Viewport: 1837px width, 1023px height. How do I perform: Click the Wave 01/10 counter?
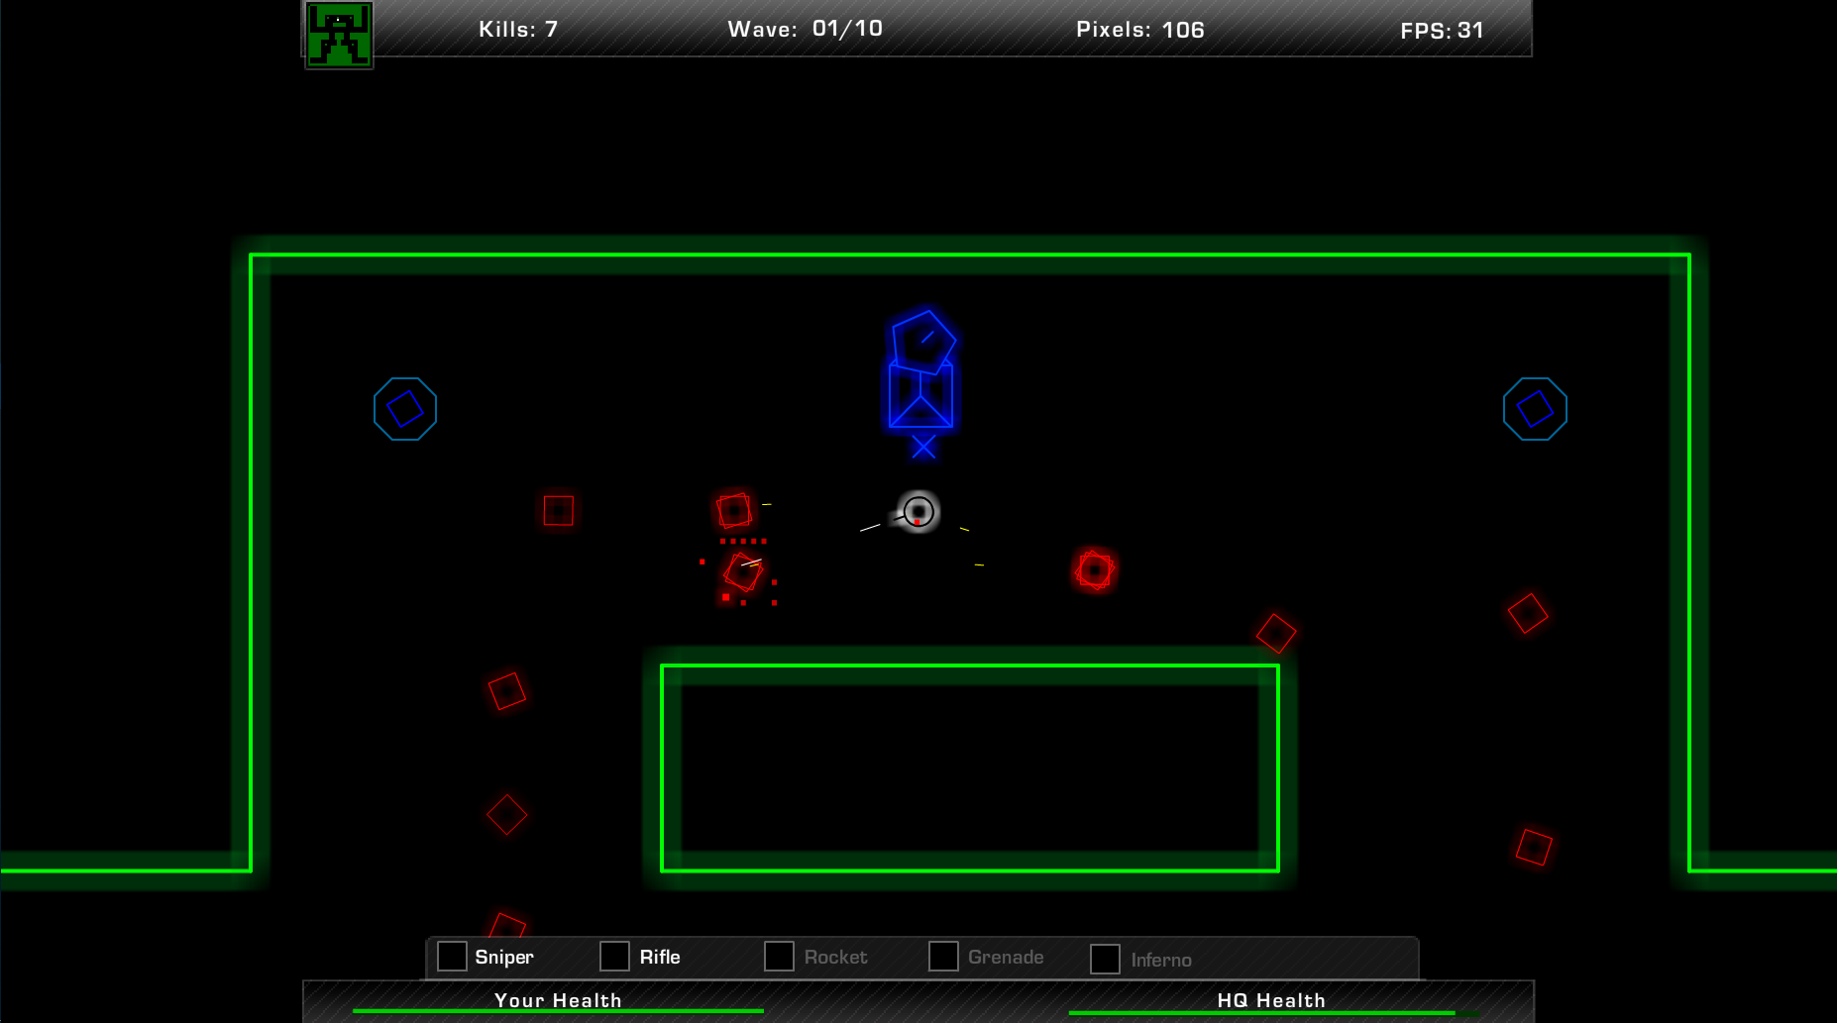[805, 29]
